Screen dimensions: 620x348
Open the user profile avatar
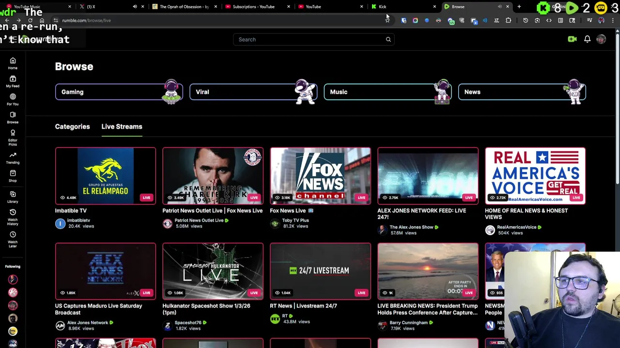pos(601,39)
